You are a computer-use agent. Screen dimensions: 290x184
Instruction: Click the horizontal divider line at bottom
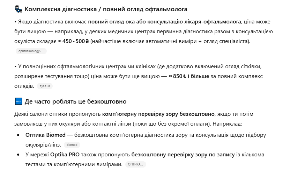click(148, 179)
